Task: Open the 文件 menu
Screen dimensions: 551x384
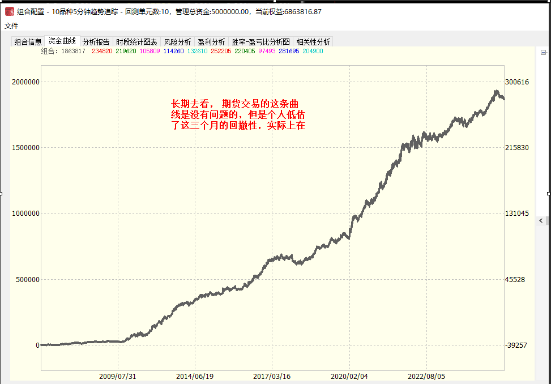Action: tap(11, 25)
